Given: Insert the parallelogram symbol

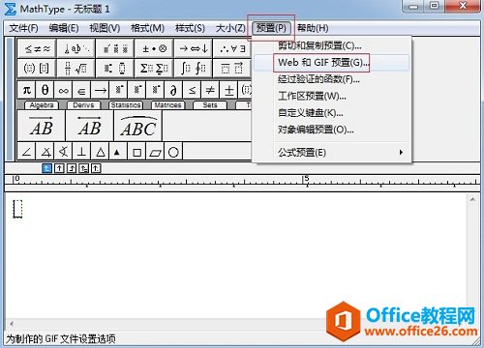Looking at the screenshot, I should click(x=155, y=152).
